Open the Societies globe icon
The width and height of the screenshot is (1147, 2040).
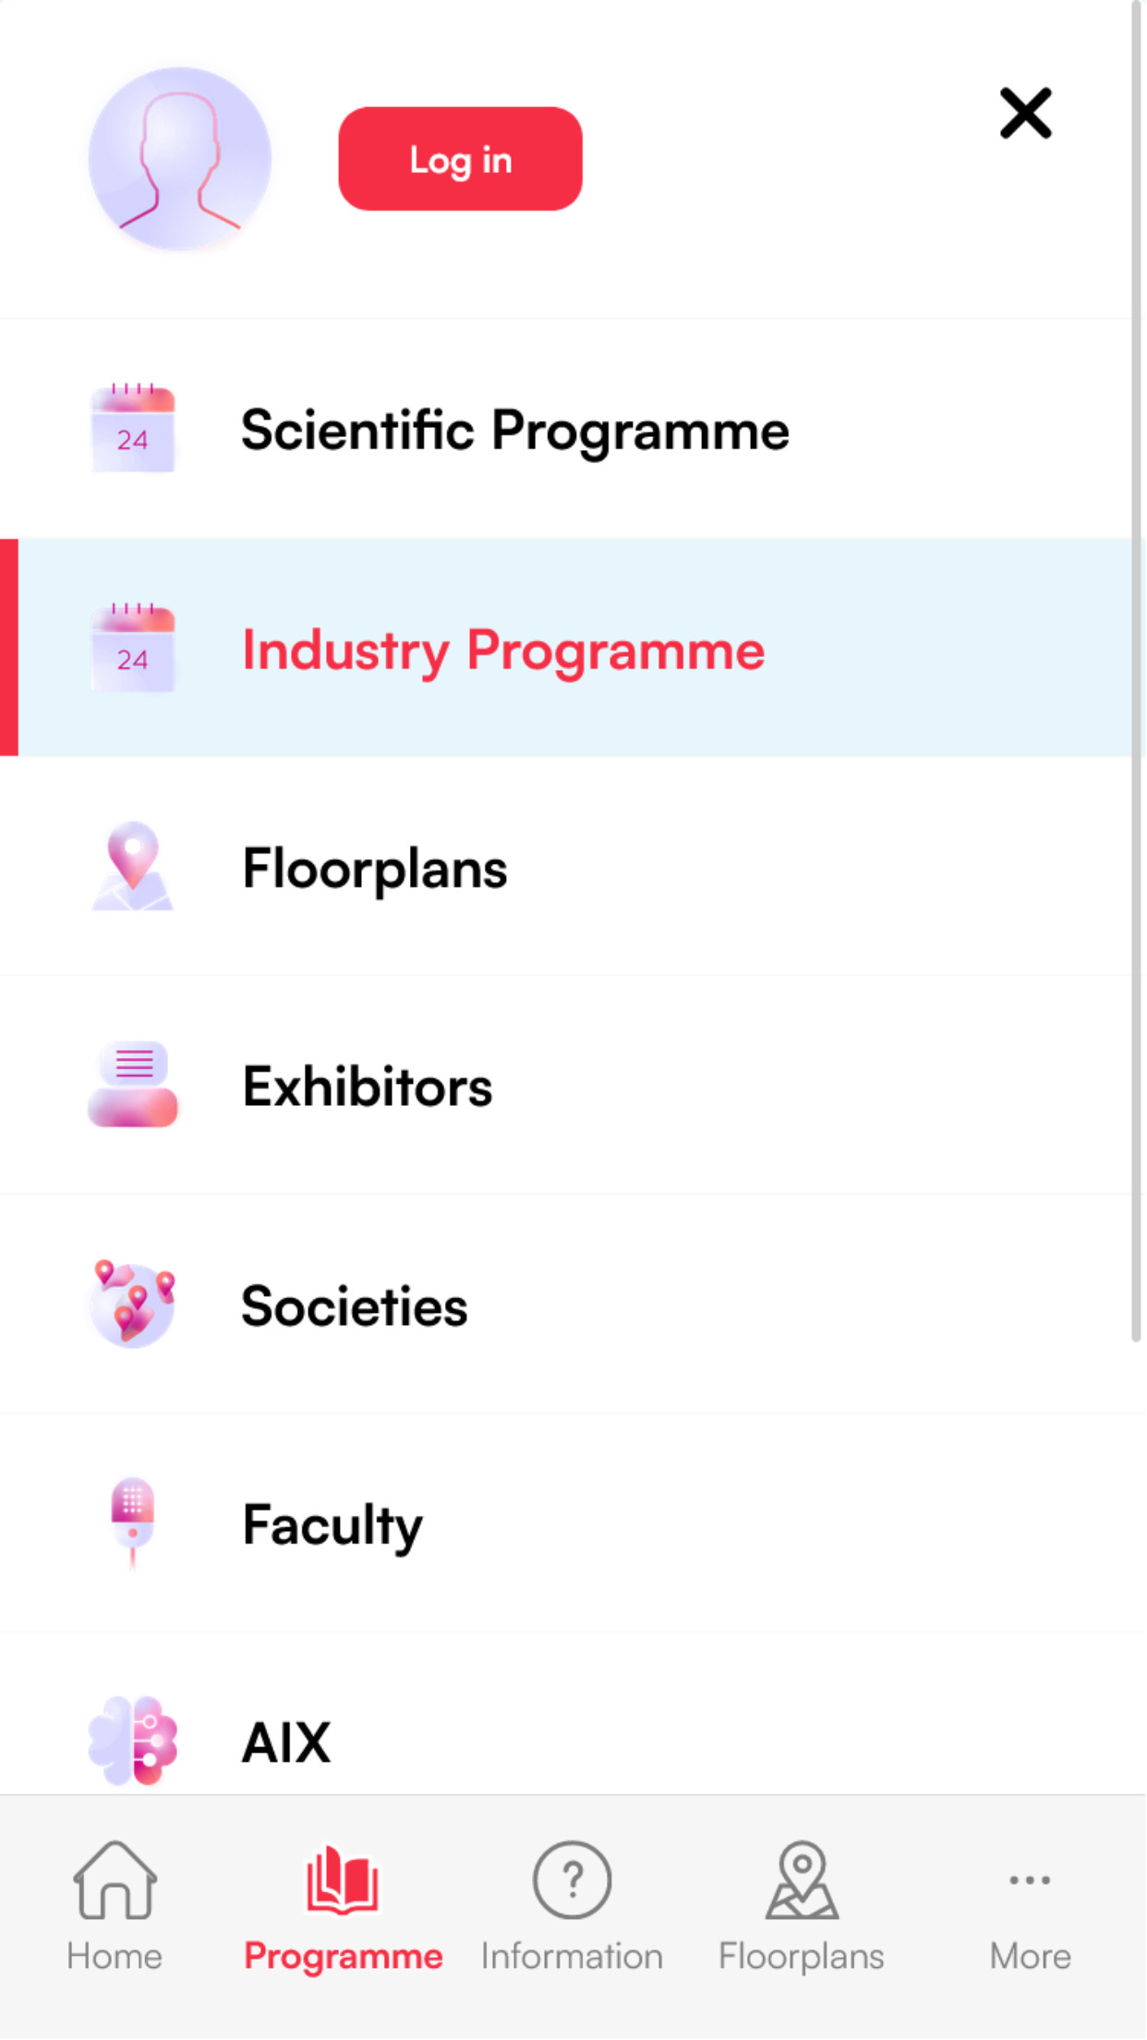(133, 1304)
